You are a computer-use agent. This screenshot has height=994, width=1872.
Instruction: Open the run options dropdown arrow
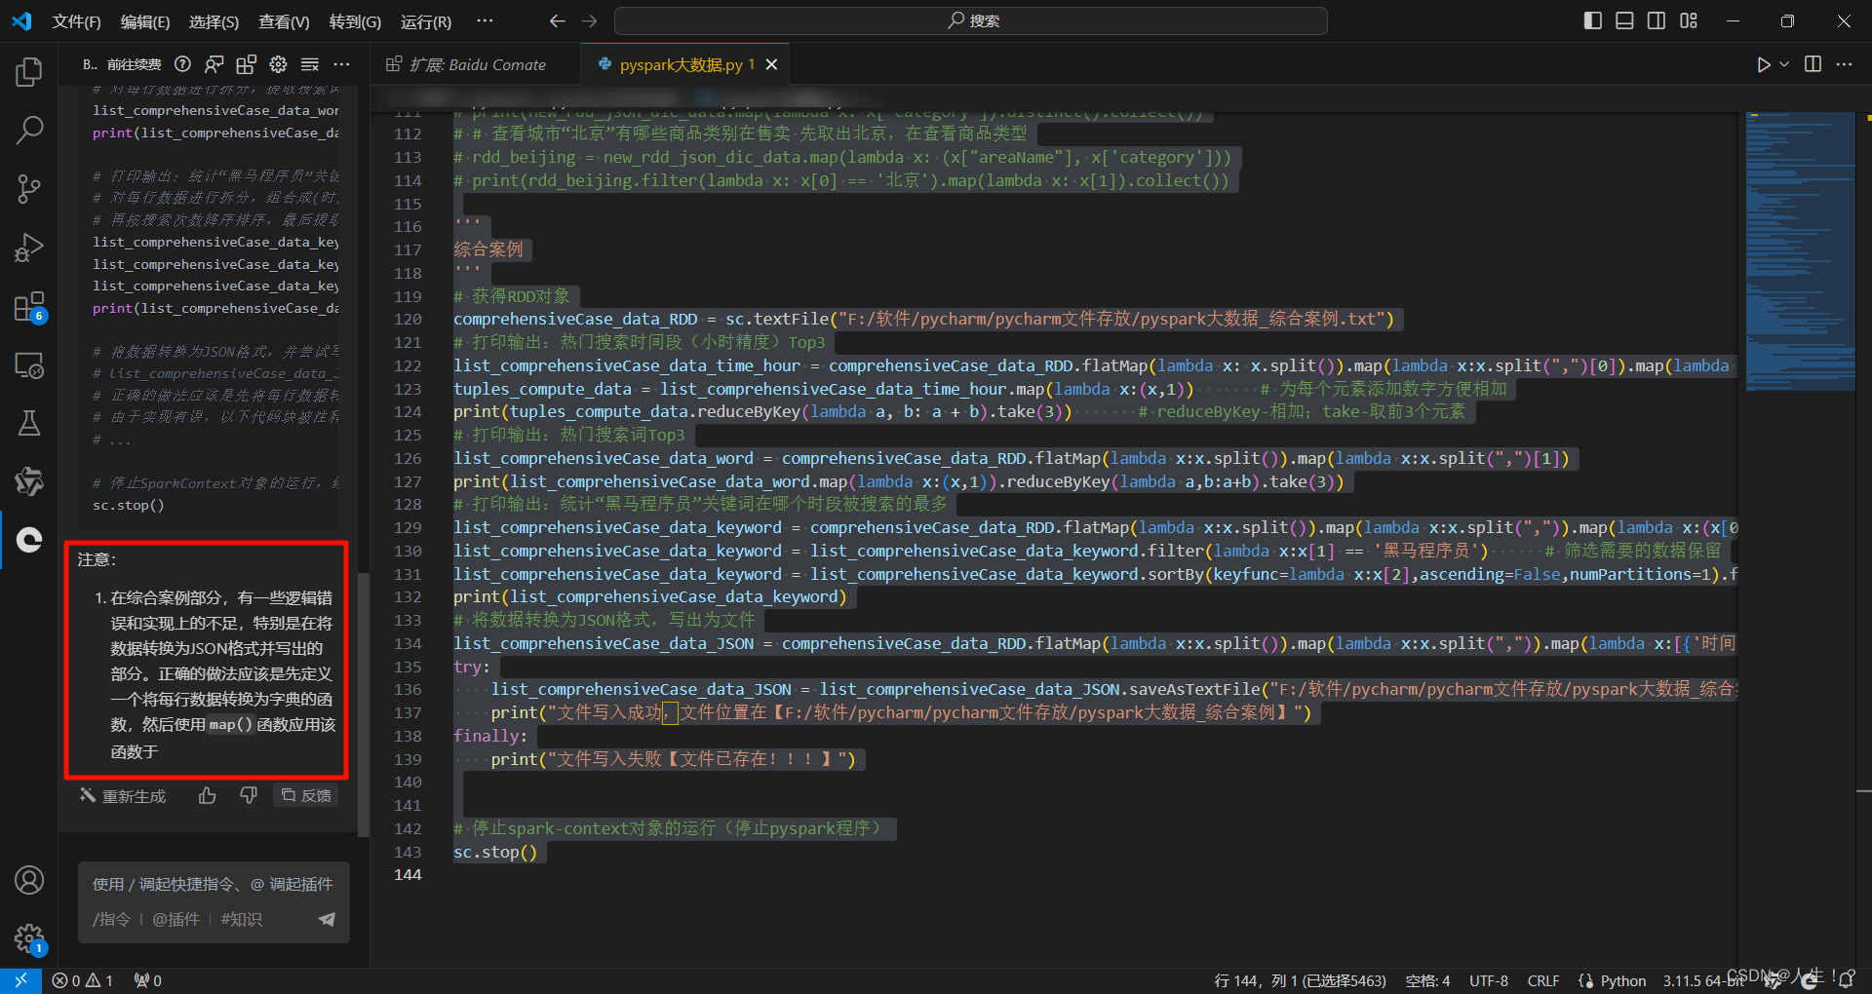1784,64
